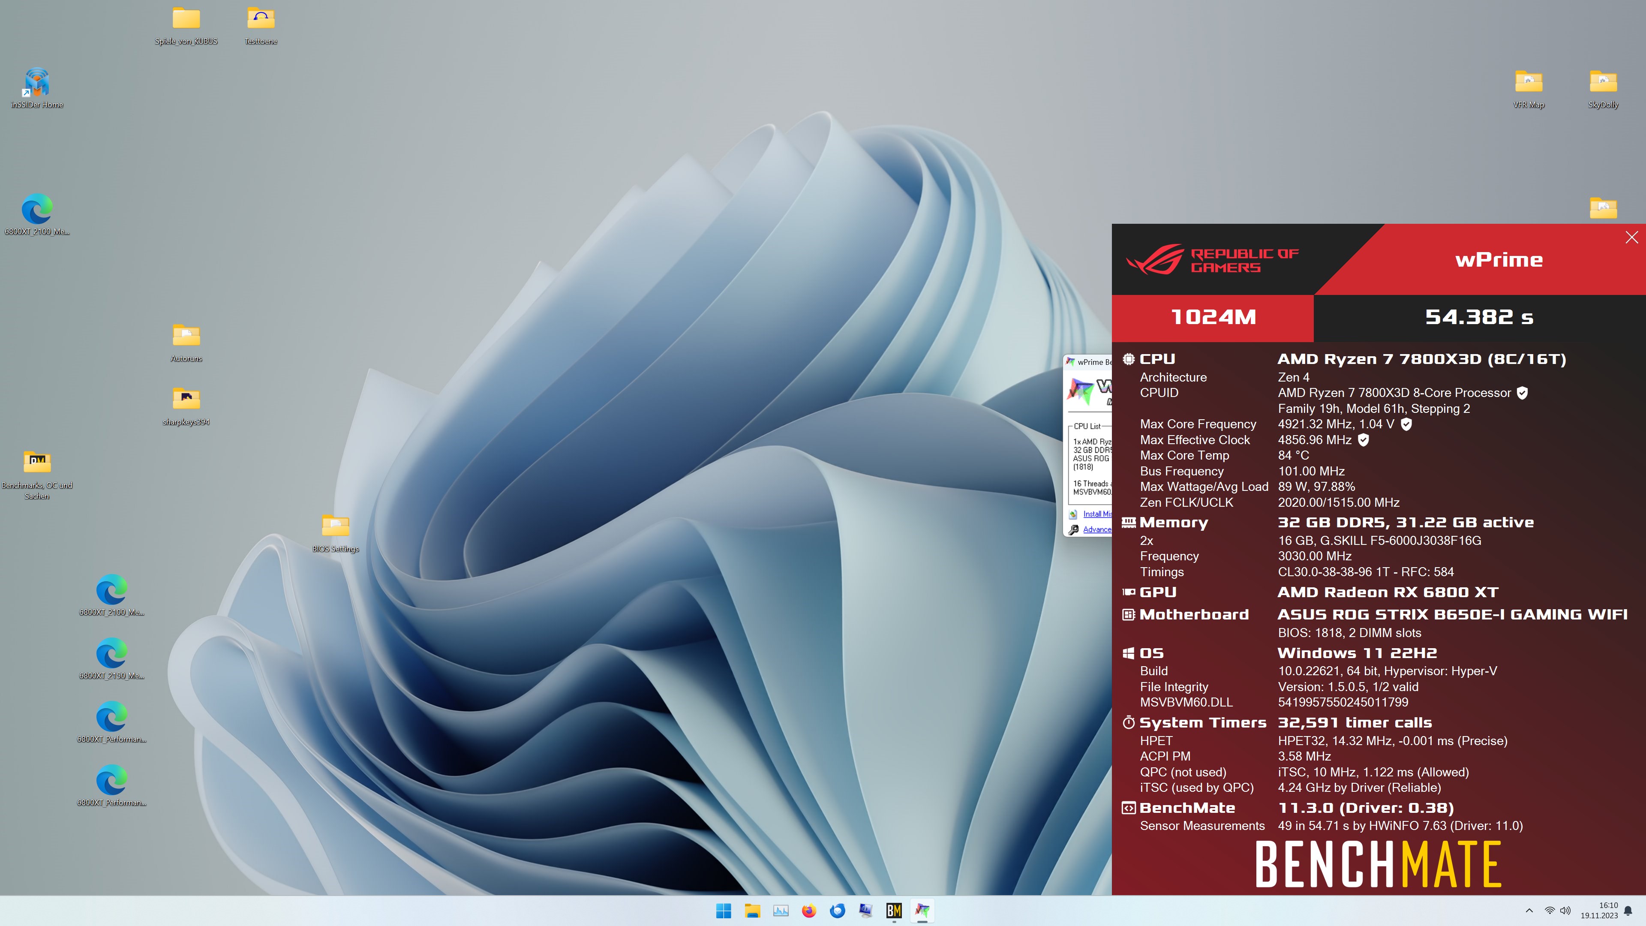Select the Benchmarks, OC und Sachen folder

[x=37, y=475]
